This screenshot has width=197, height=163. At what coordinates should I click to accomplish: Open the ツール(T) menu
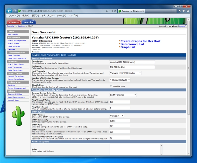tap(61, 16)
